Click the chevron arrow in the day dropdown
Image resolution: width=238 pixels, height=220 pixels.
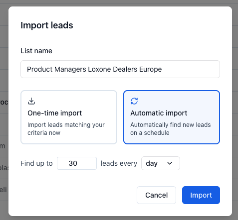coord(170,163)
